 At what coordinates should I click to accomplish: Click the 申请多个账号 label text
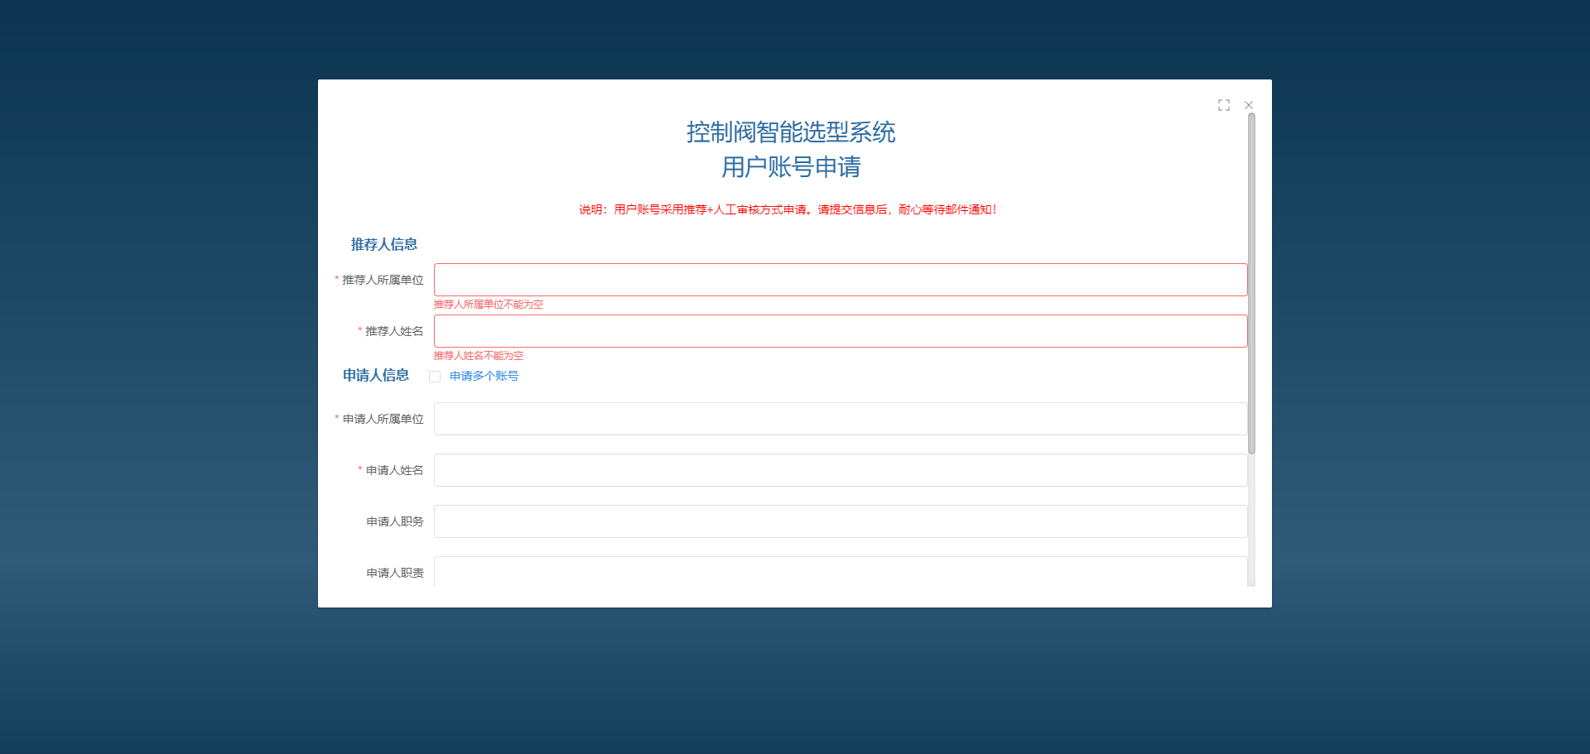click(x=484, y=376)
